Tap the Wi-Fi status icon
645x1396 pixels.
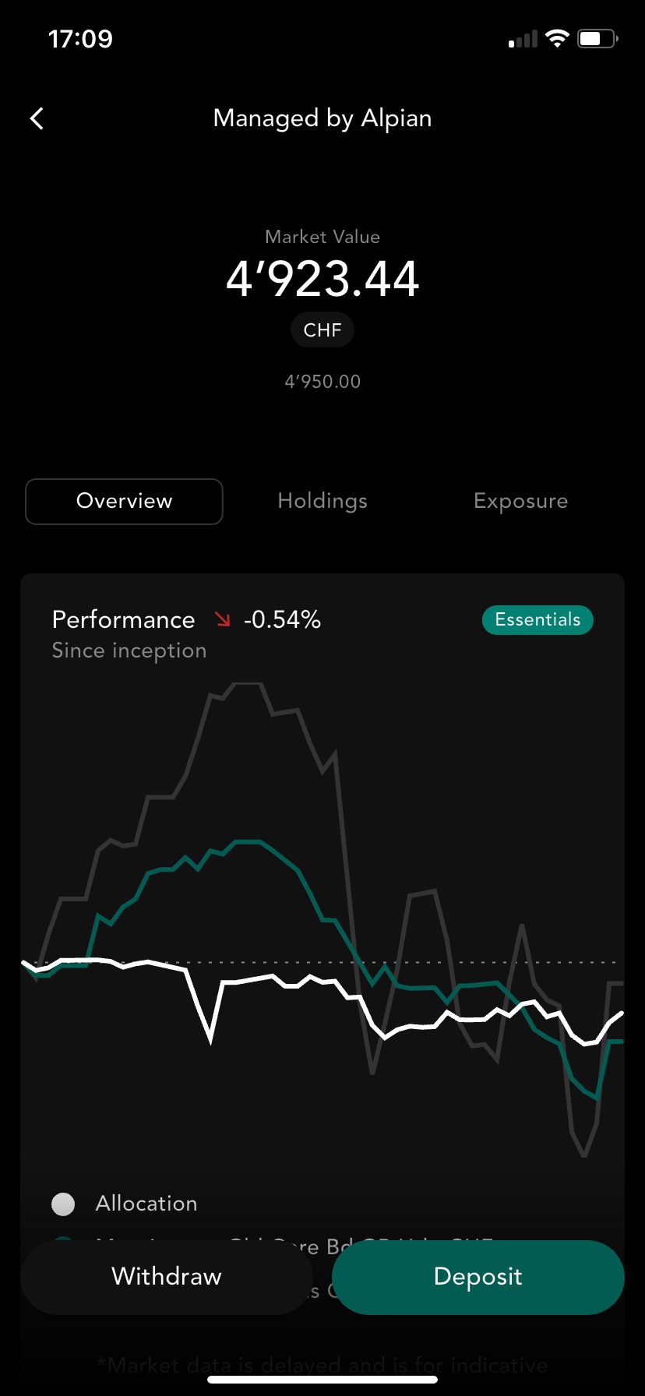coord(557,38)
